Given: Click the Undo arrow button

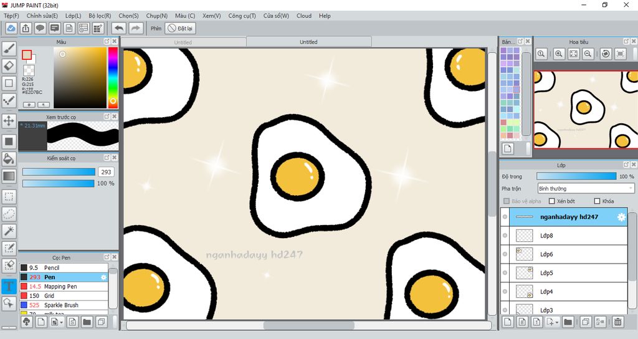Looking at the screenshot, I should click(x=119, y=28).
